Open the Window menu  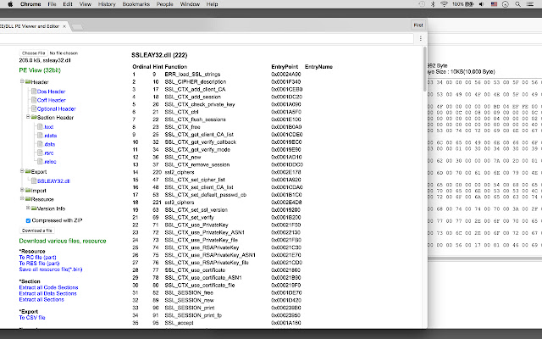pos(190,4)
